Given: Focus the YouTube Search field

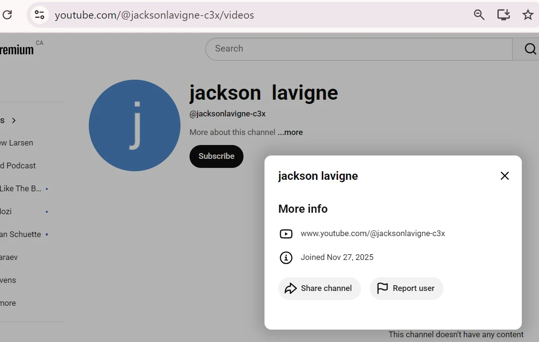Looking at the screenshot, I should point(359,49).
